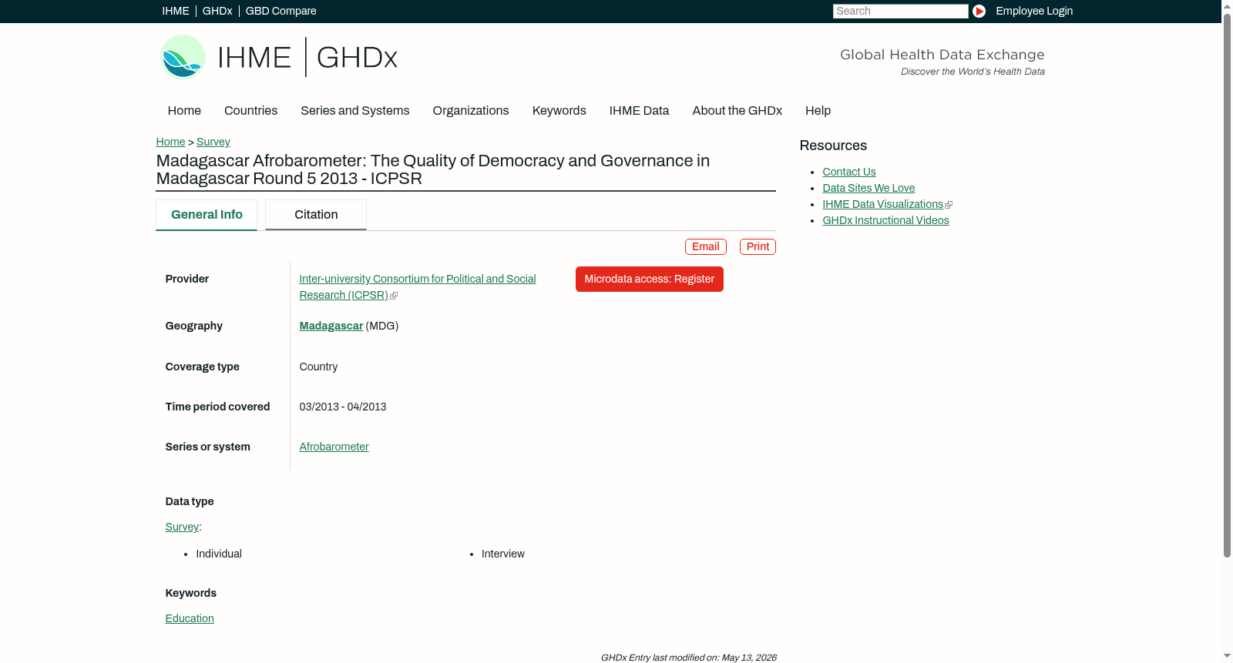Open Data Sites We Love link
The height and width of the screenshot is (663, 1233).
(x=868, y=188)
